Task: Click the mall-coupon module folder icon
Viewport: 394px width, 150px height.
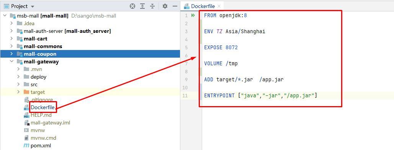Action: coord(20,54)
